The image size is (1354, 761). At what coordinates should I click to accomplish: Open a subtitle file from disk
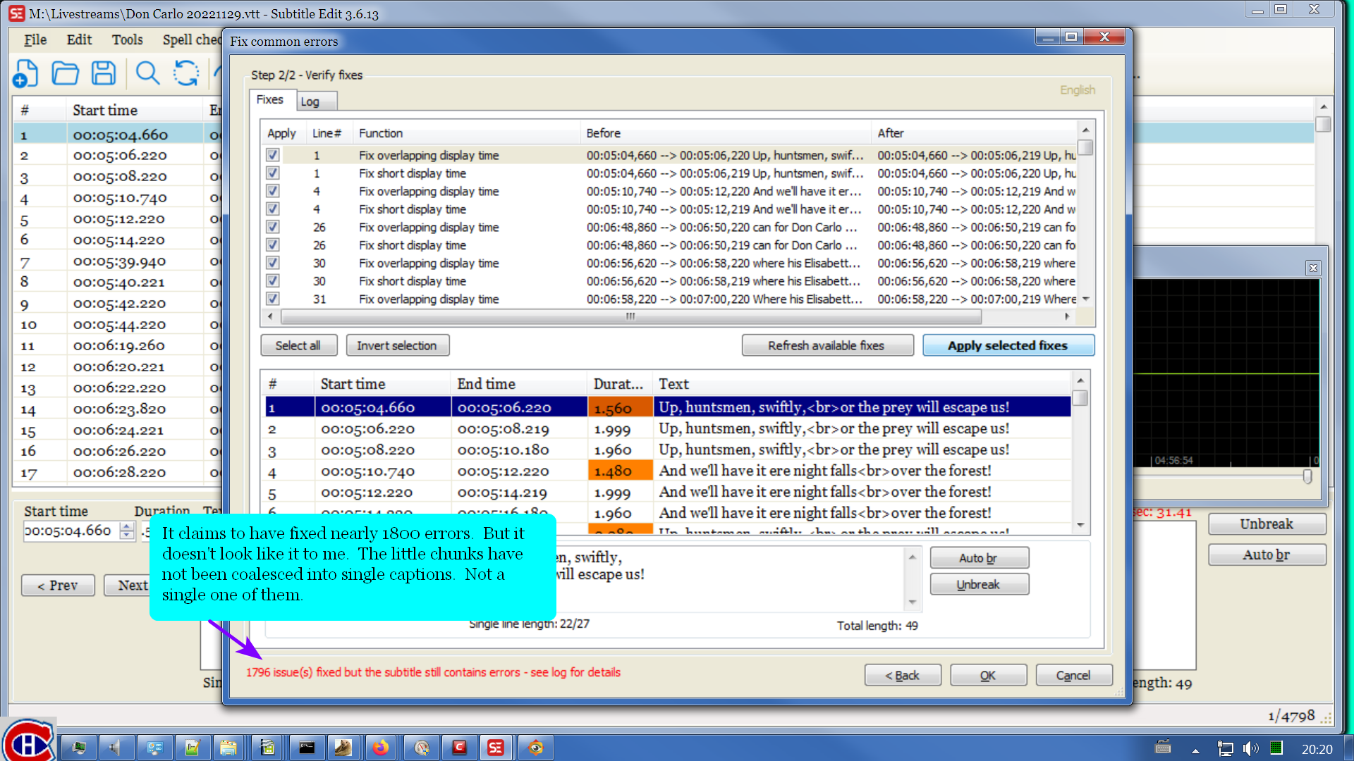tap(65, 73)
